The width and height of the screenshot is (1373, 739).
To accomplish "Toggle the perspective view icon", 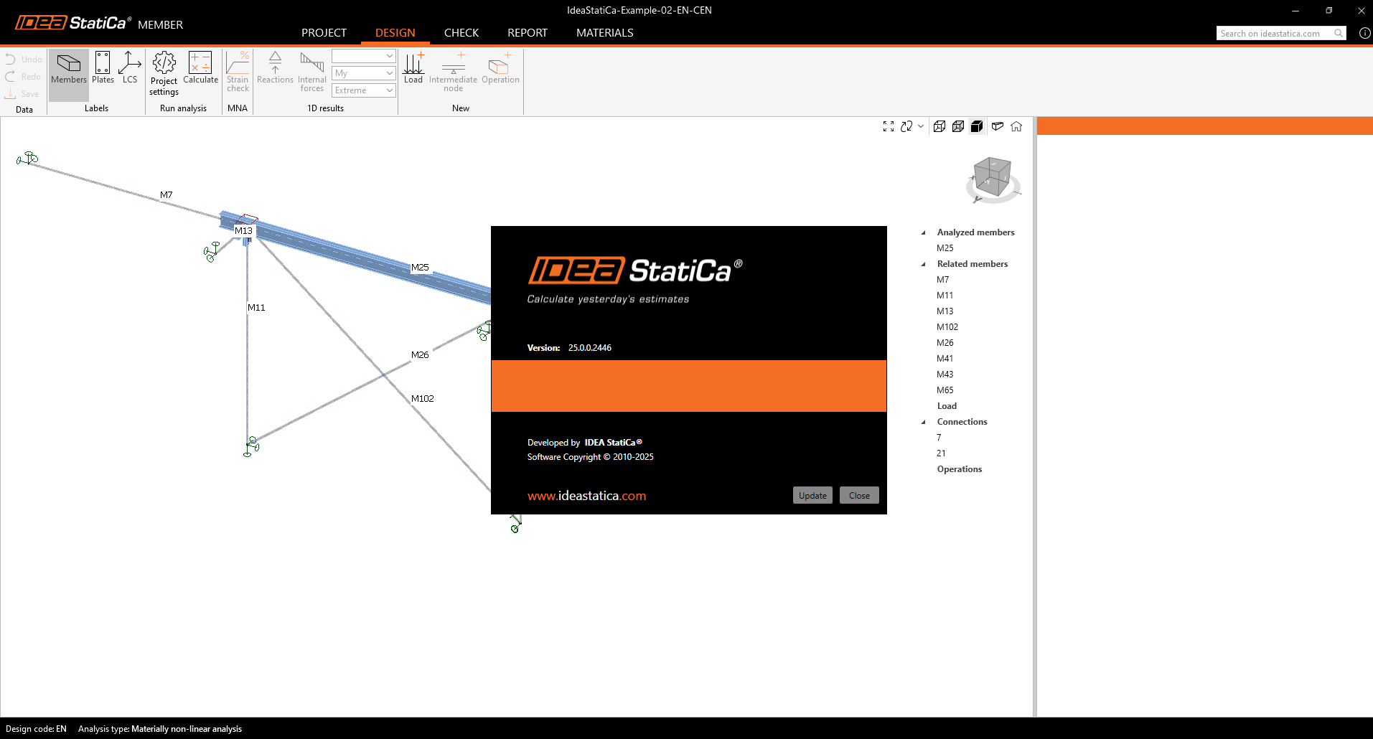I will point(998,126).
